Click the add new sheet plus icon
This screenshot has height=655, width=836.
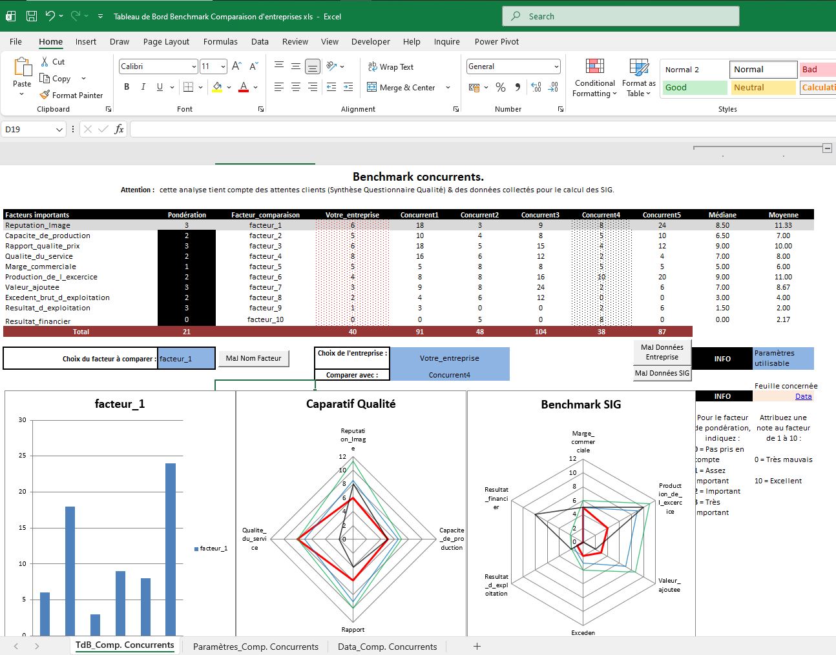click(x=477, y=646)
